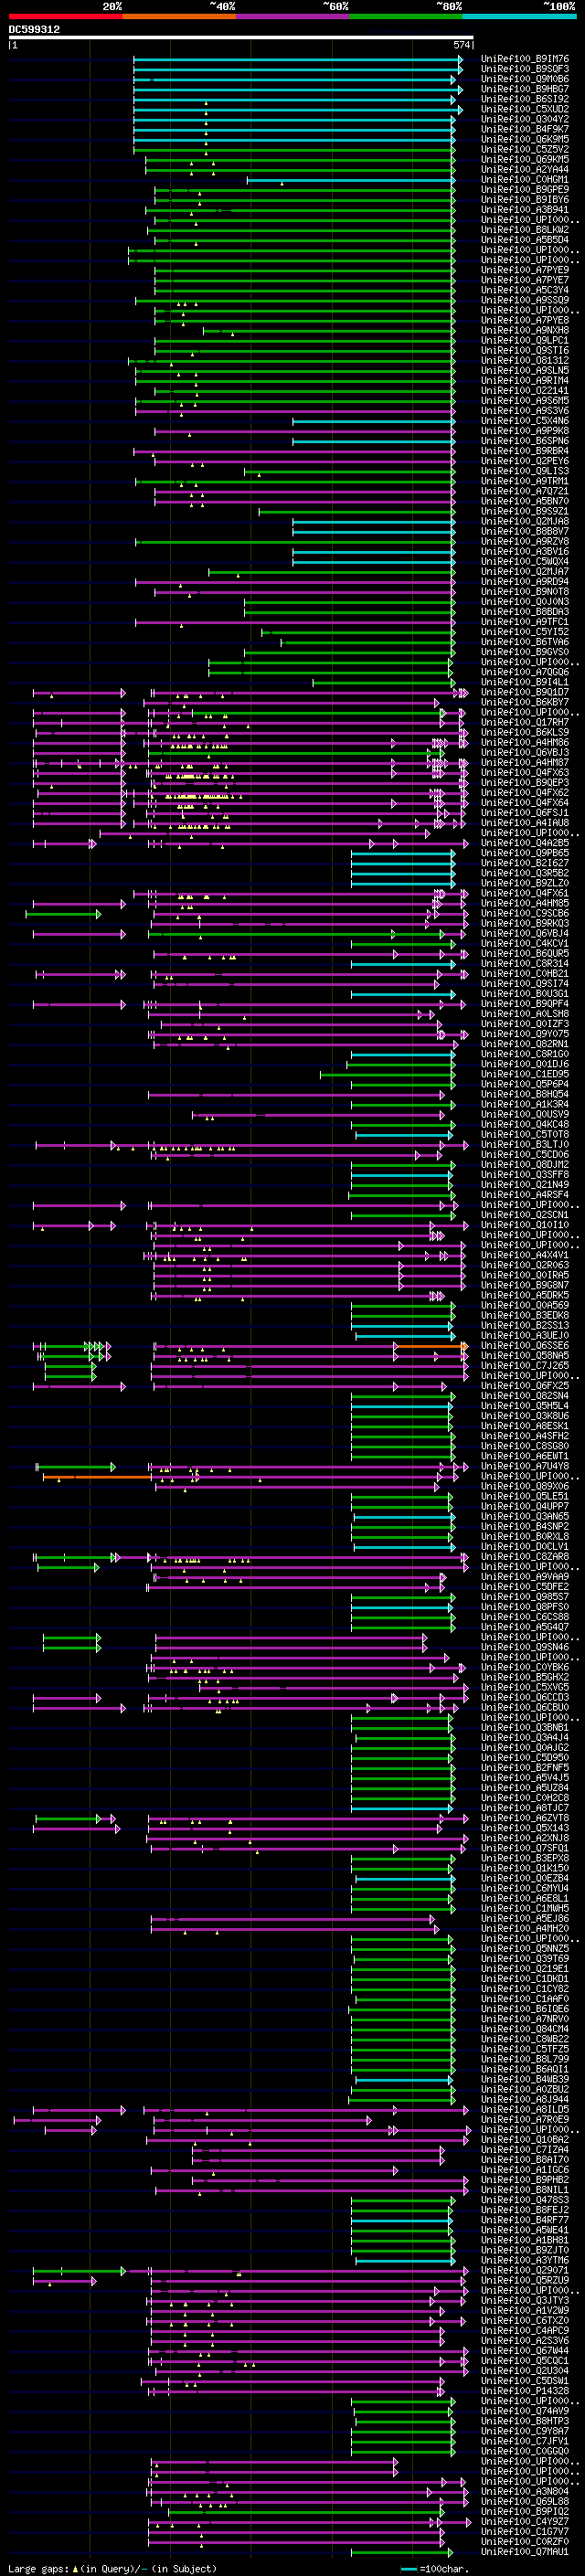Select label UniRef100_B9Q1D7

point(525,692)
